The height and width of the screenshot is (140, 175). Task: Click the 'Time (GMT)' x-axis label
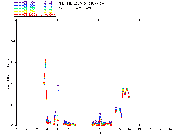(93, 133)
